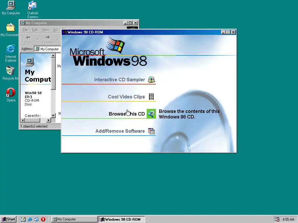The image size is (298, 223).
Task: Minimize the Windows 98 CD-ROM window
Action: 224,32
